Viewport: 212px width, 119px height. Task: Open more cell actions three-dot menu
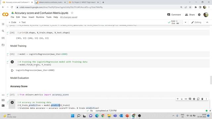coord(206,99)
